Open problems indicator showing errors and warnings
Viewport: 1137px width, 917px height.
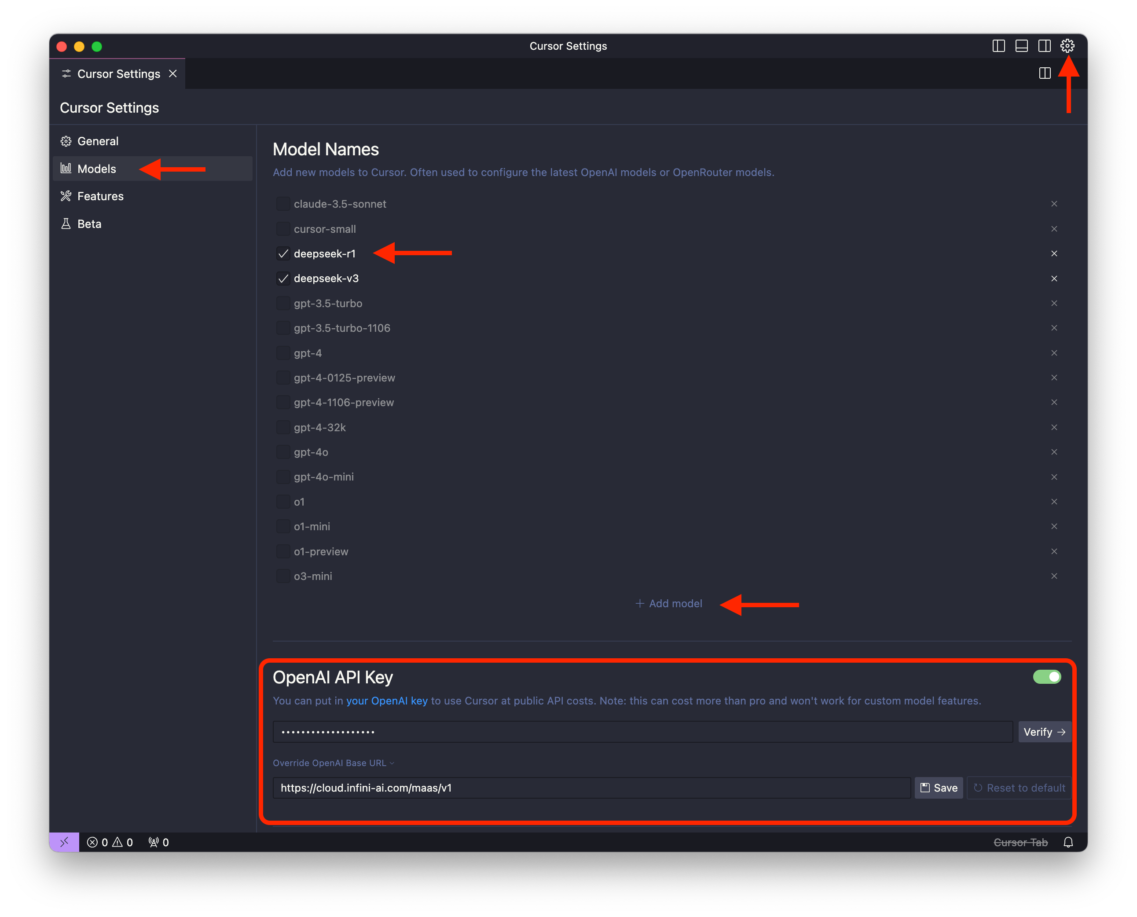110,843
